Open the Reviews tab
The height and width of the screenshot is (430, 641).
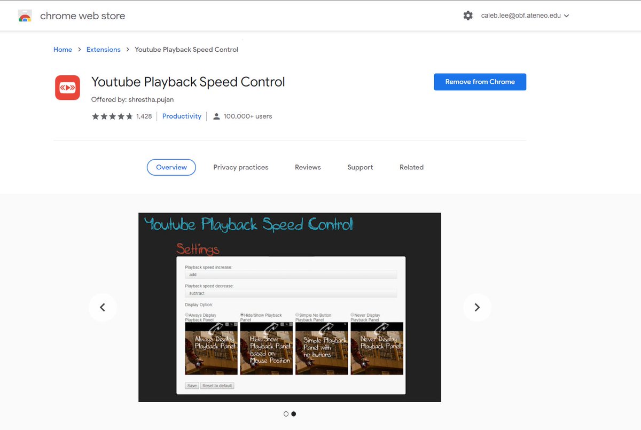click(308, 167)
